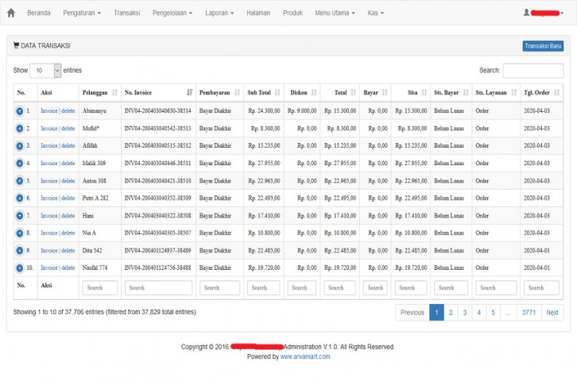
Task: Go to pagination page 3
Action: point(465,313)
